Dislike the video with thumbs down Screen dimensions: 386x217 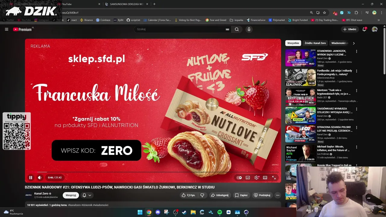point(202,195)
